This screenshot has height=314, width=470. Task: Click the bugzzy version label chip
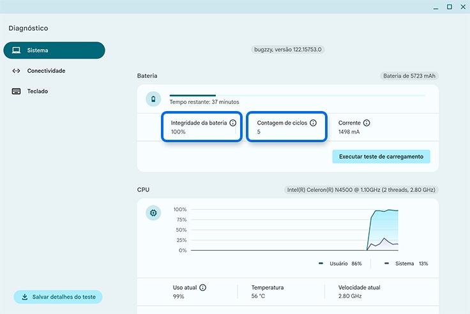tap(287, 49)
